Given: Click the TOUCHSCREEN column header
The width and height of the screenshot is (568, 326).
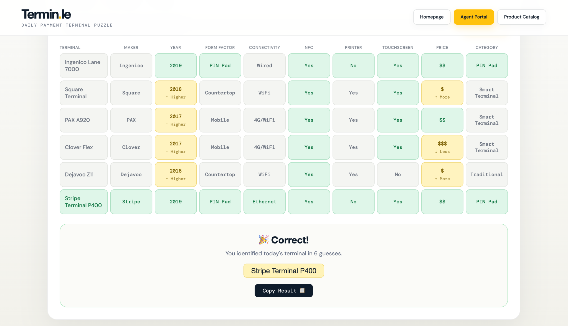Looking at the screenshot, I should pyautogui.click(x=398, y=47).
